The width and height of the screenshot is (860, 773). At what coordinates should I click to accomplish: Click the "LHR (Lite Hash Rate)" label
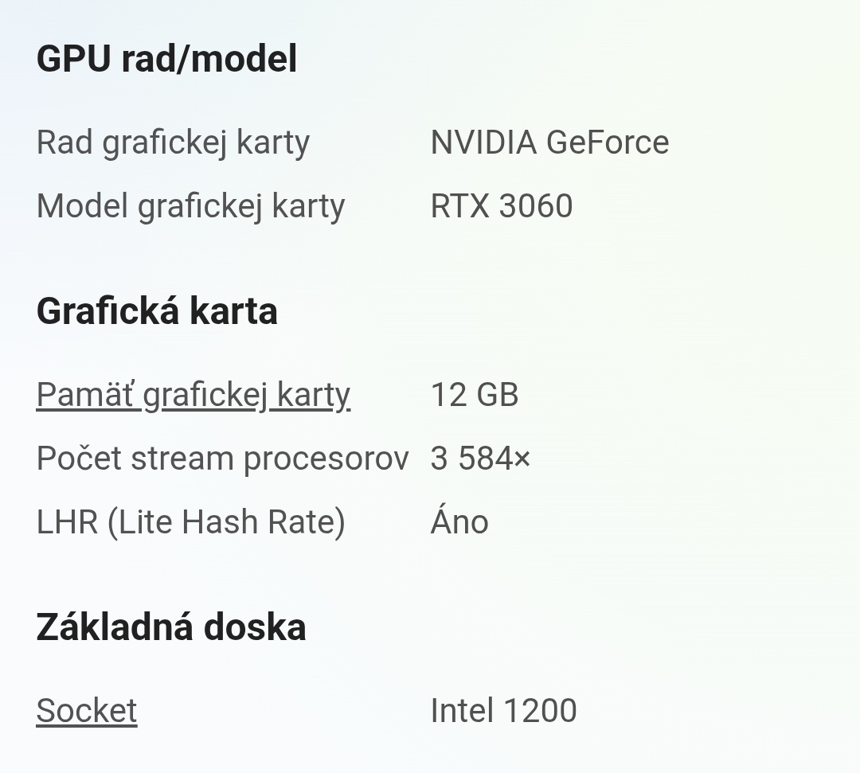point(189,521)
